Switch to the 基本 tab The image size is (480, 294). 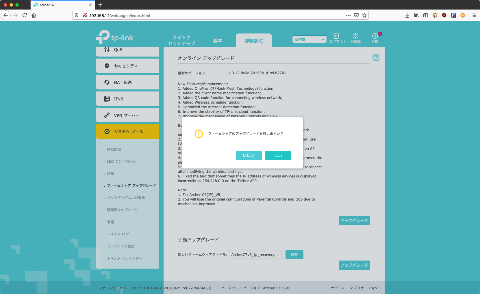pyautogui.click(x=218, y=41)
